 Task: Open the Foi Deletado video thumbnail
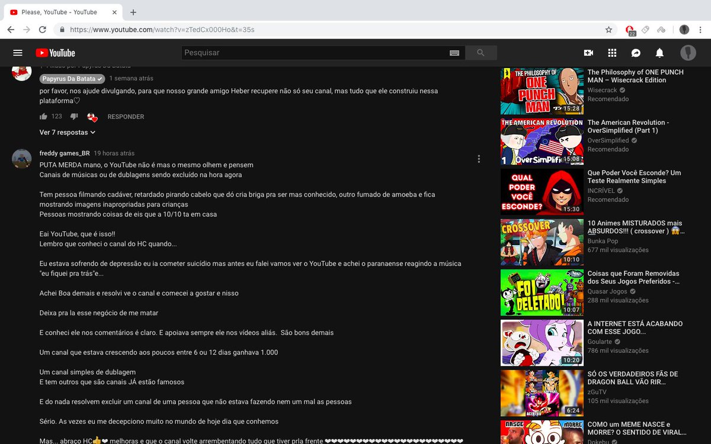coord(542,292)
